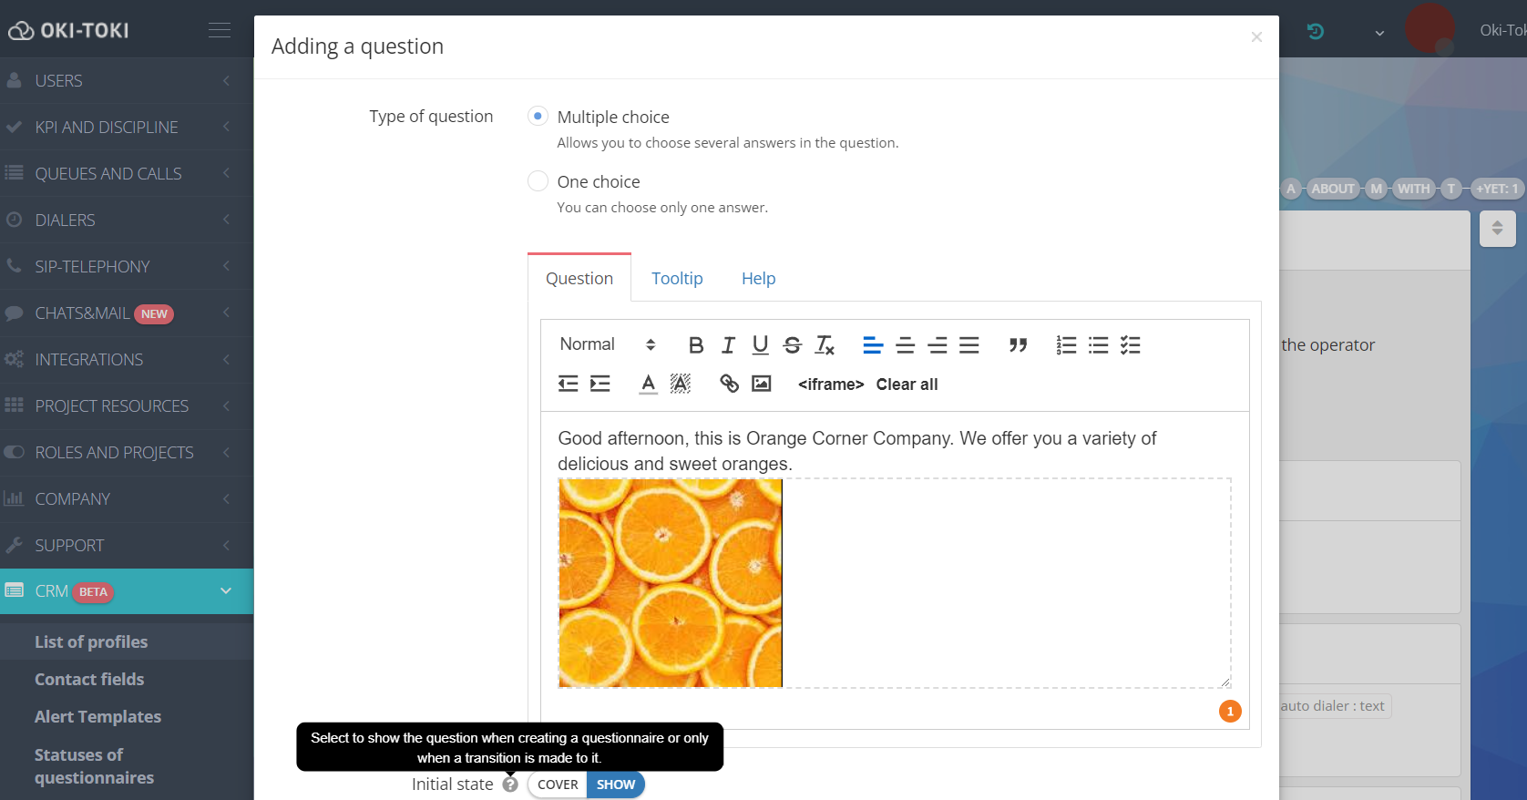Click the numbered list icon
1527x800 pixels.
(x=1066, y=345)
